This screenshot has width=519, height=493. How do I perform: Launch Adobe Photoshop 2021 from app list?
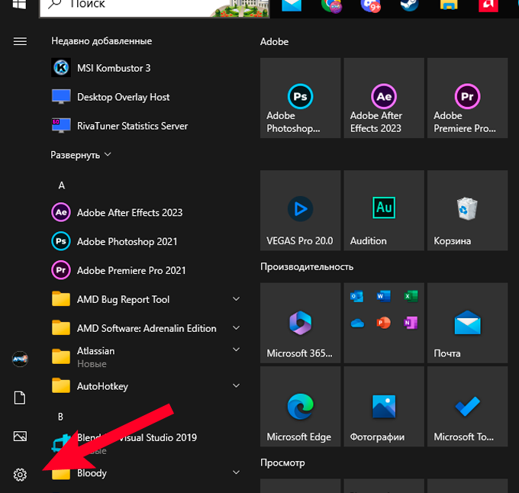click(146, 241)
